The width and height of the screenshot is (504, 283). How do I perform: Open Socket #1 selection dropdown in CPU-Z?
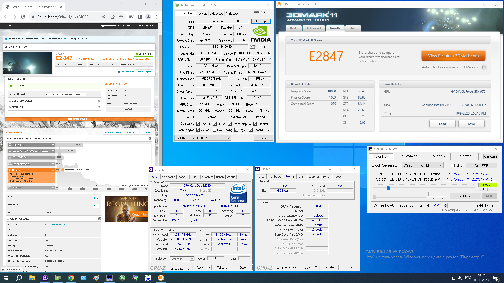click(182, 259)
